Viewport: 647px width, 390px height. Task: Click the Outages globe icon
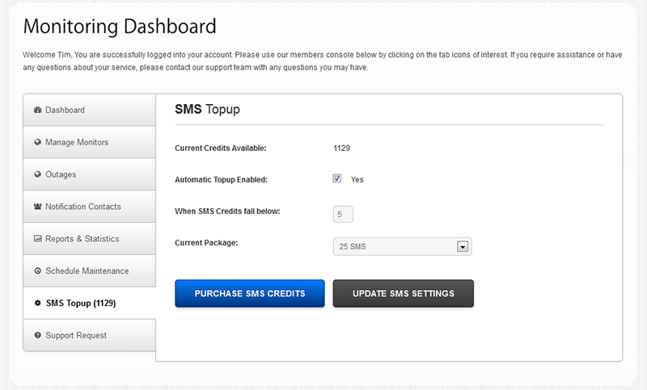pyautogui.click(x=37, y=174)
